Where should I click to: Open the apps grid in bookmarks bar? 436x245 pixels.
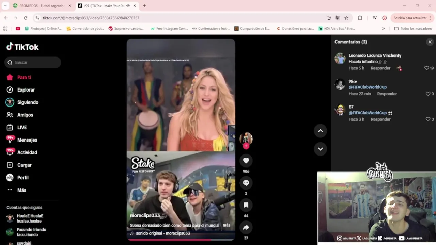click(x=5, y=29)
